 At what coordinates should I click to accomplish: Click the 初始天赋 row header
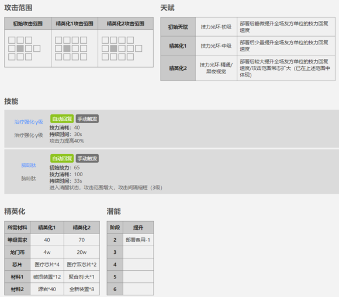click(178, 27)
